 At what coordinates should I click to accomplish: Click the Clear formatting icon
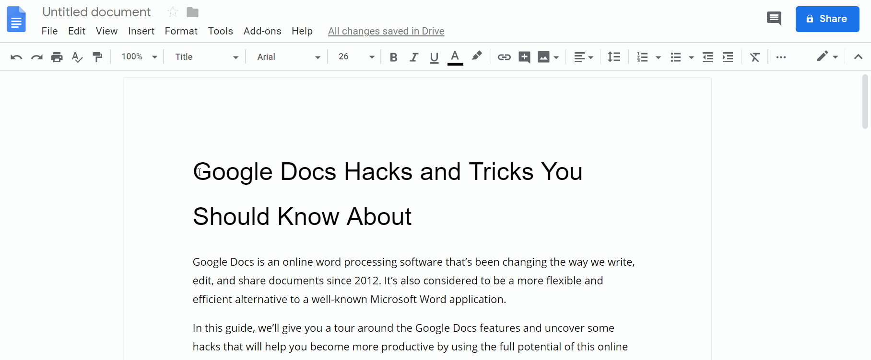754,57
